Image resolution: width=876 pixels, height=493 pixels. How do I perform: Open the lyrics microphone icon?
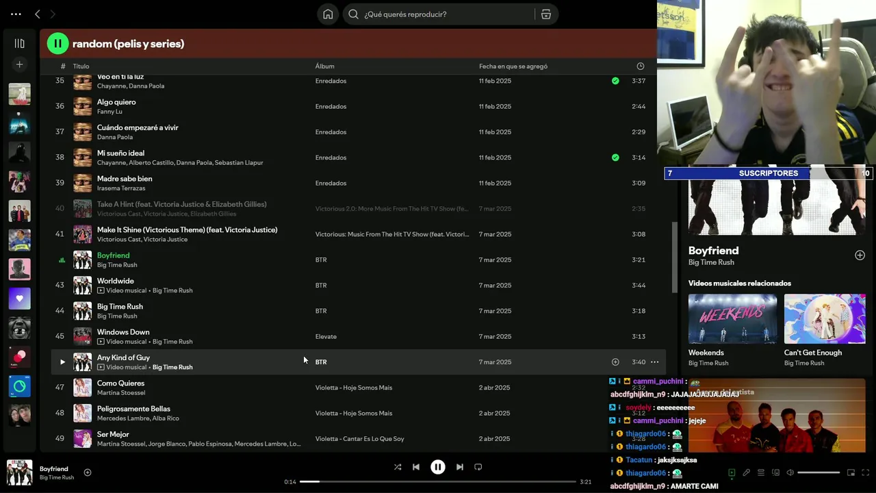[x=747, y=472]
